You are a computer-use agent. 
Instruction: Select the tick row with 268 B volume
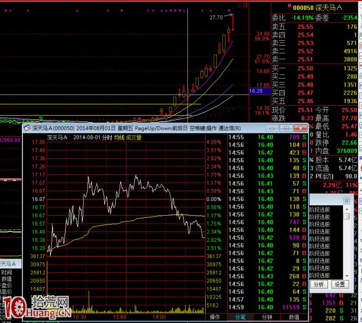[268, 276]
